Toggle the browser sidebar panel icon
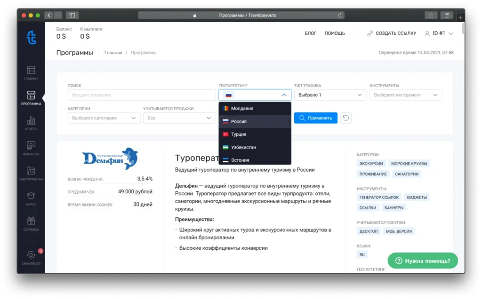Screen dimensions: 482x299 coord(72,15)
